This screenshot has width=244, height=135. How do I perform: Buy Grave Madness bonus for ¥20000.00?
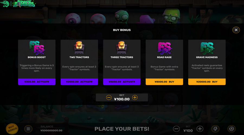pyautogui.click(x=207, y=82)
